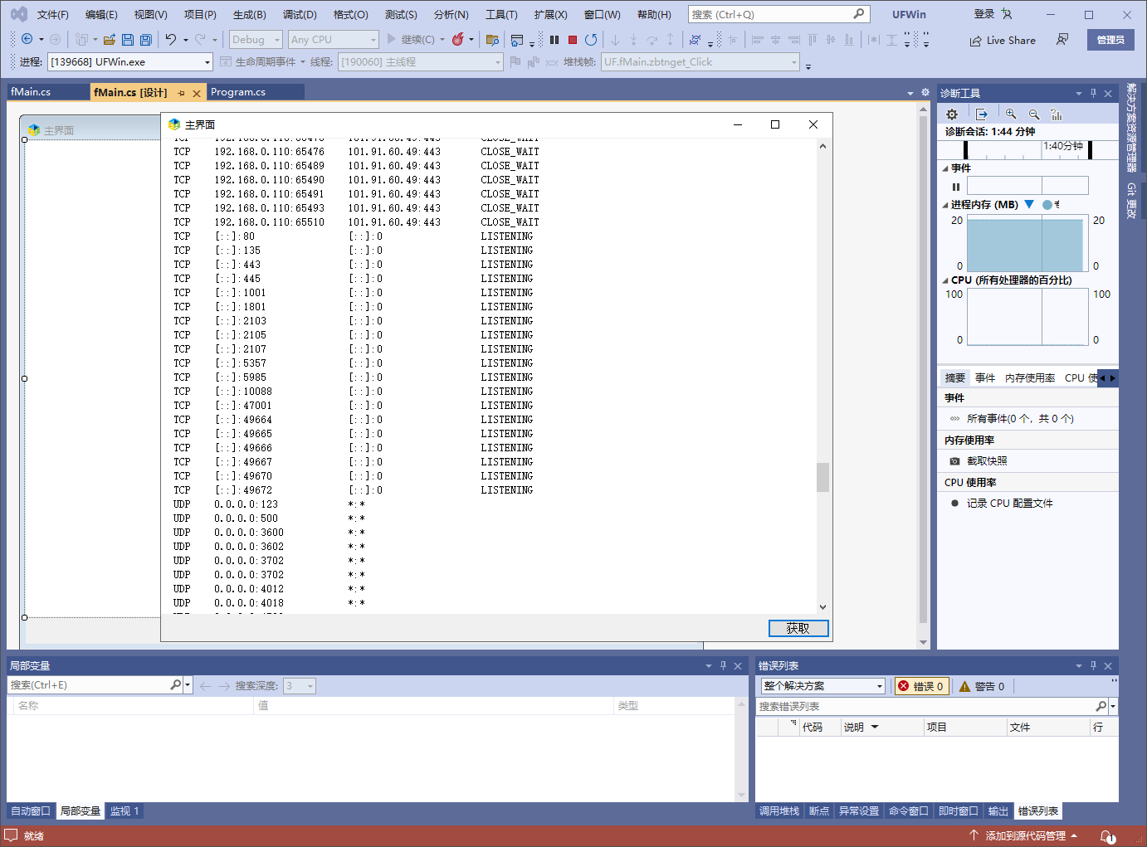The image size is (1147, 847).
Task: Open Live Share collaboration
Action: pos(1003,40)
